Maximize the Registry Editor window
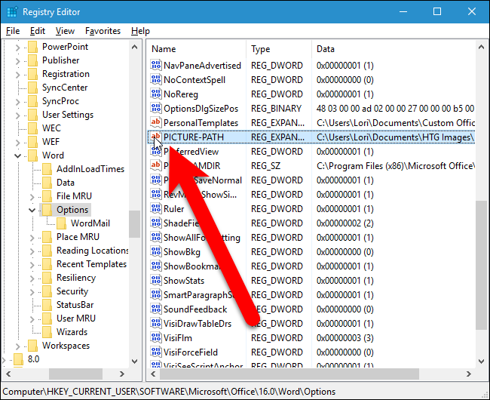Image resolution: width=490 pixels, height=400 pixels. [x=437, y=11]
